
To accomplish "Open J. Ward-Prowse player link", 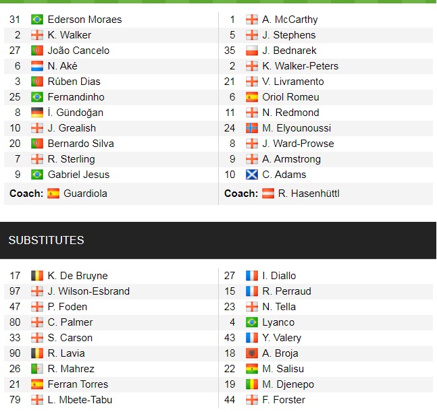I will coord(298,144).
